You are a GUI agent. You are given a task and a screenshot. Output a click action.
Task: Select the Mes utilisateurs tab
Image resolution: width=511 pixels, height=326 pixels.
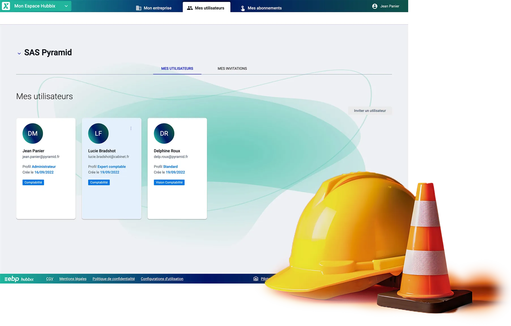(177, 68)
